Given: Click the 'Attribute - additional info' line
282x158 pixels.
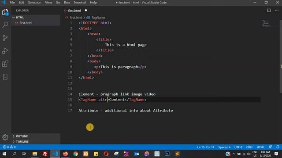Looking at the screenshot, I should (x=126, y=111).
